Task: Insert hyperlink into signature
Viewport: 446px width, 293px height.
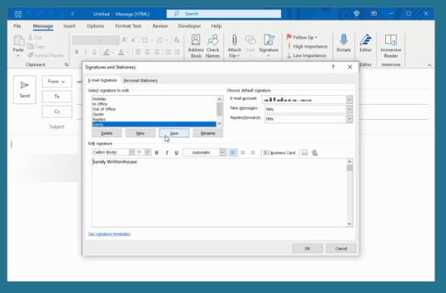Action: pyautogui.click(x=314, y=153)
